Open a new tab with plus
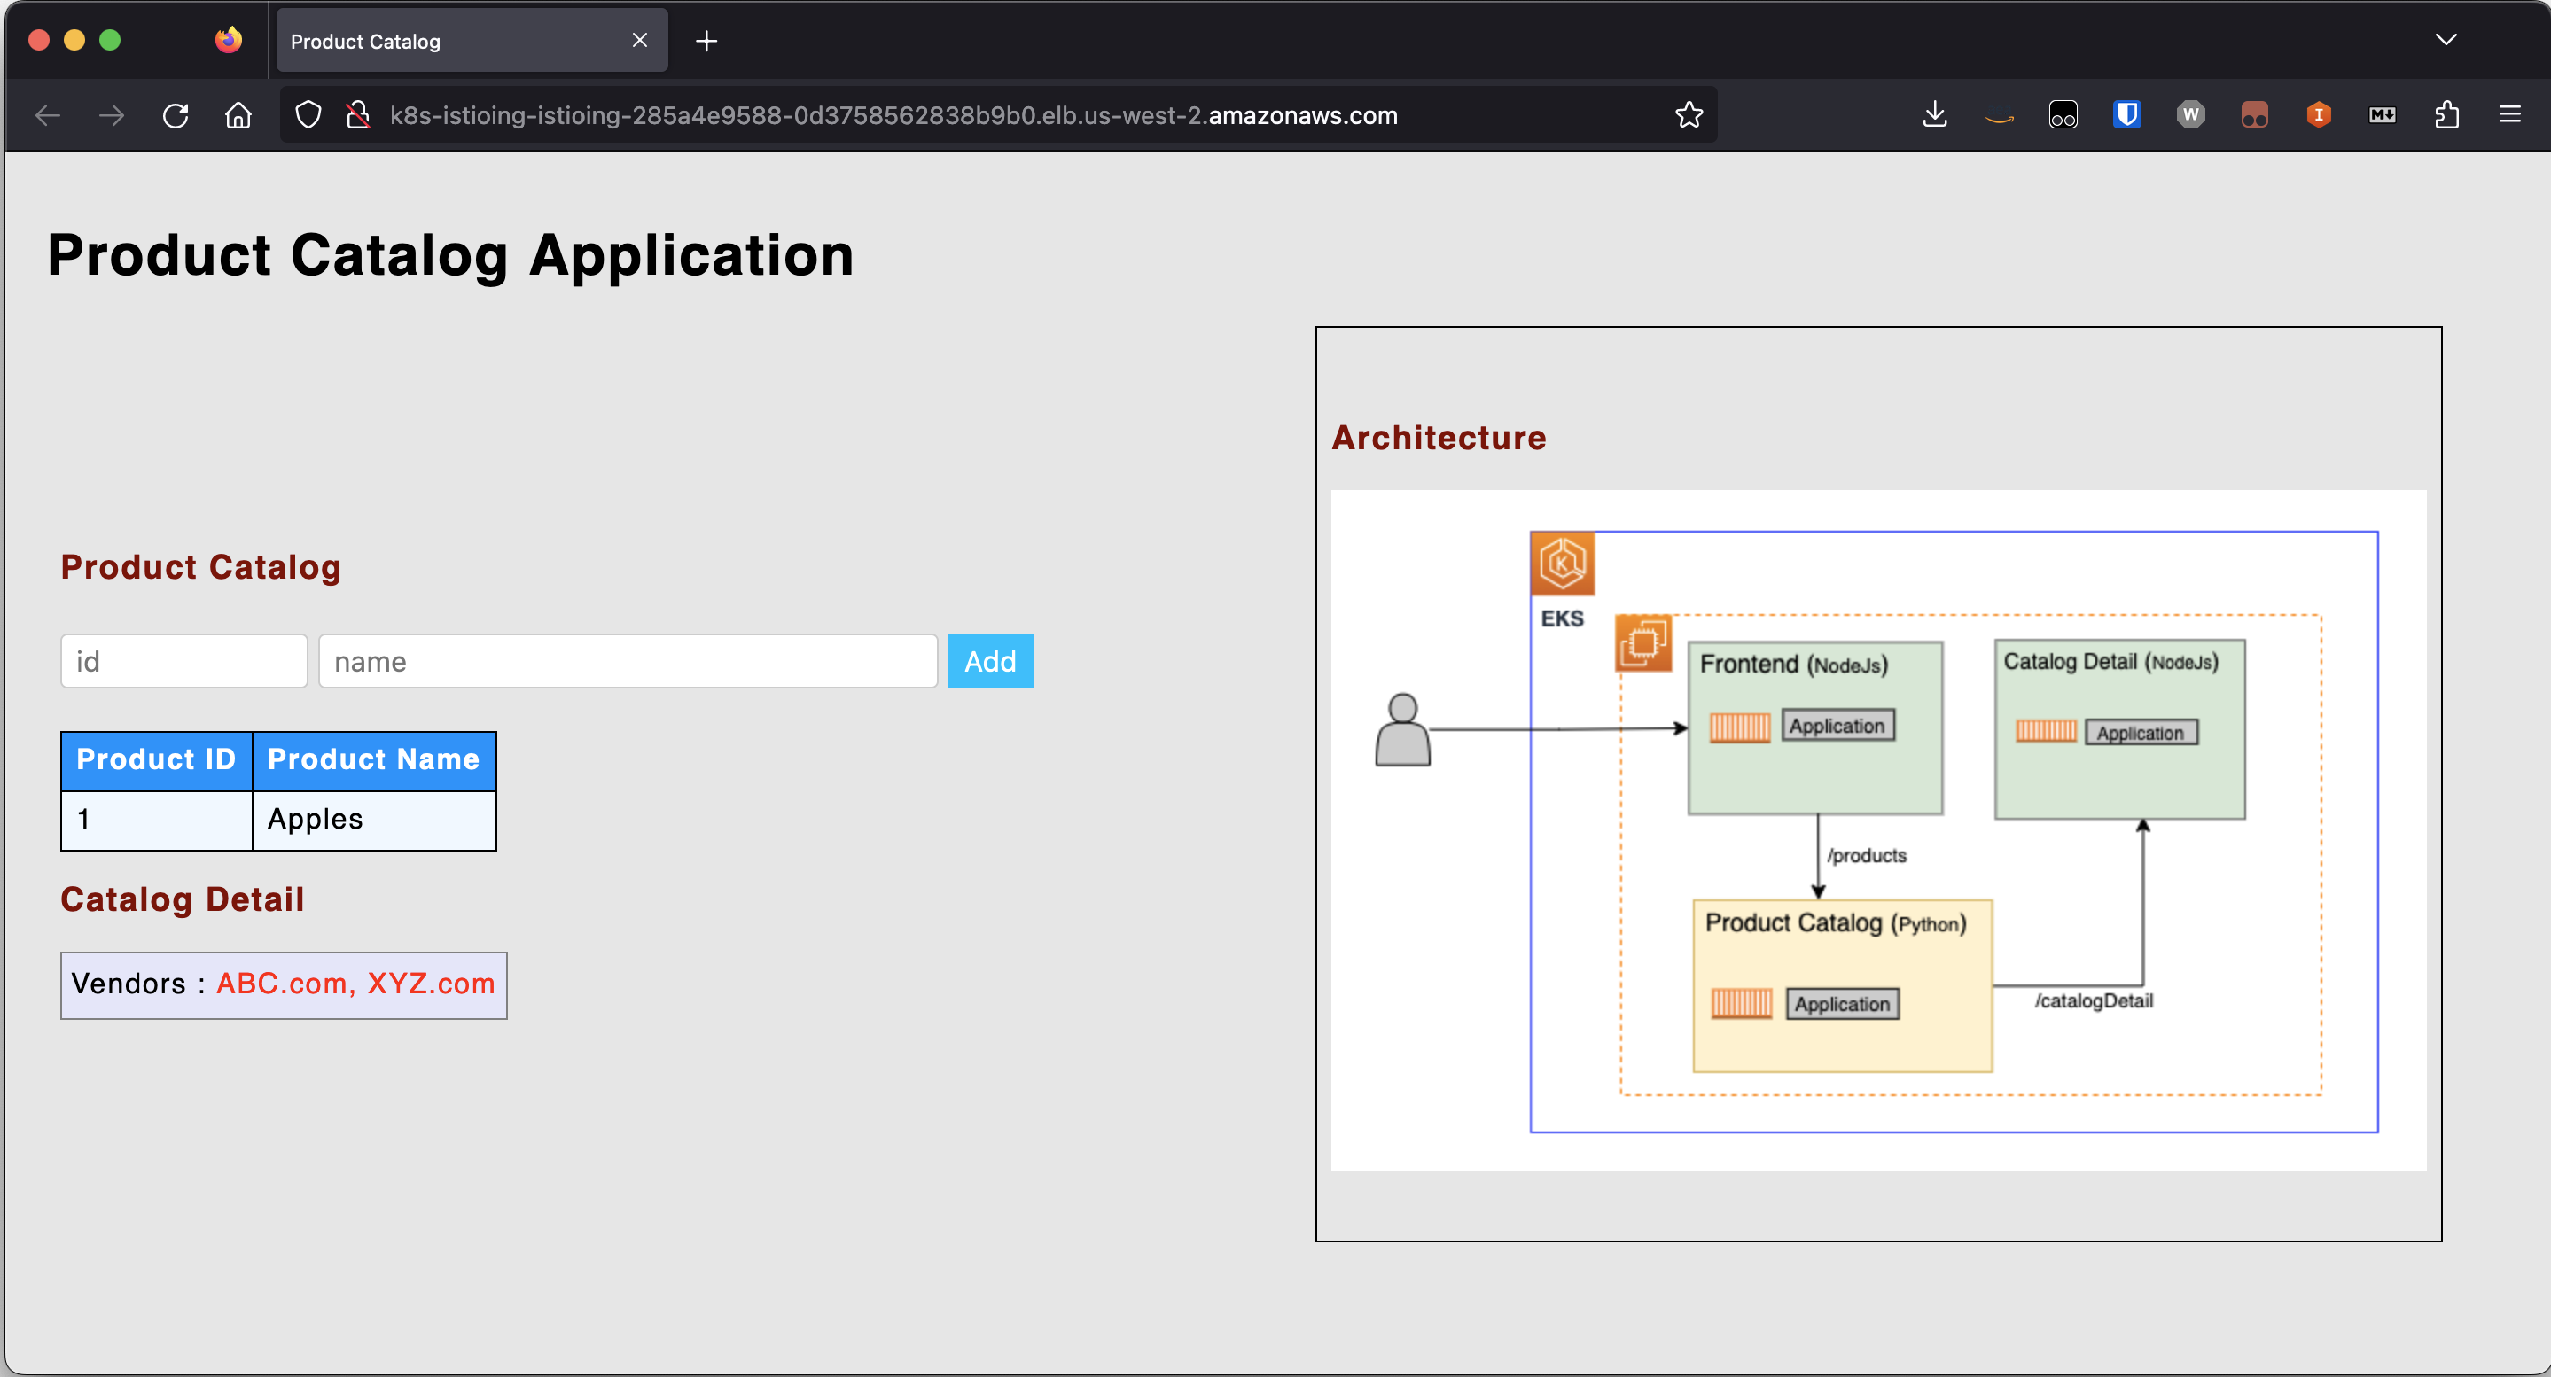This screenshot has height=1377, width=2551. (706, 42)
